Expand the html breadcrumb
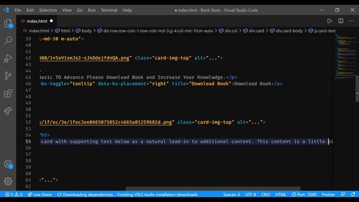The image size is (359, 202). point(62,31)
